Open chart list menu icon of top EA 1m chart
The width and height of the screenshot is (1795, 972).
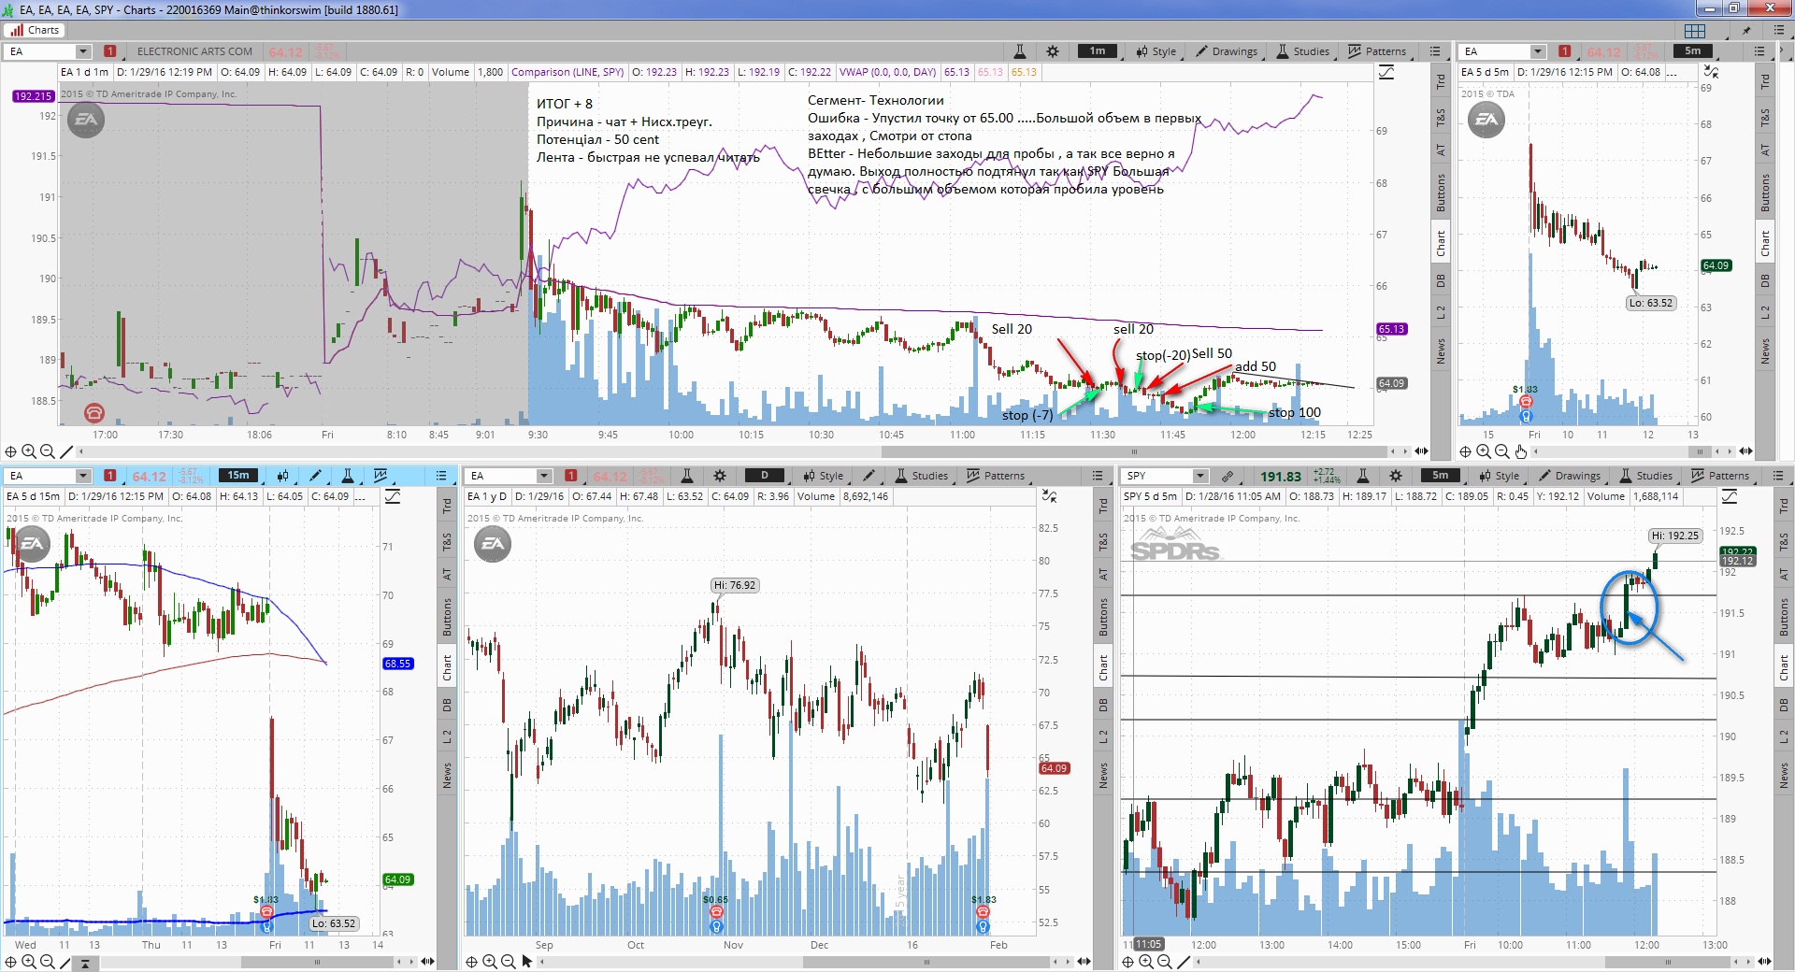click(x=1436, y=51)
